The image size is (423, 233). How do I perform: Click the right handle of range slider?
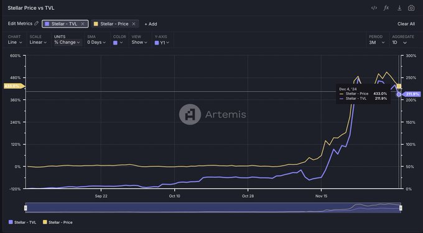pos(401,208)
